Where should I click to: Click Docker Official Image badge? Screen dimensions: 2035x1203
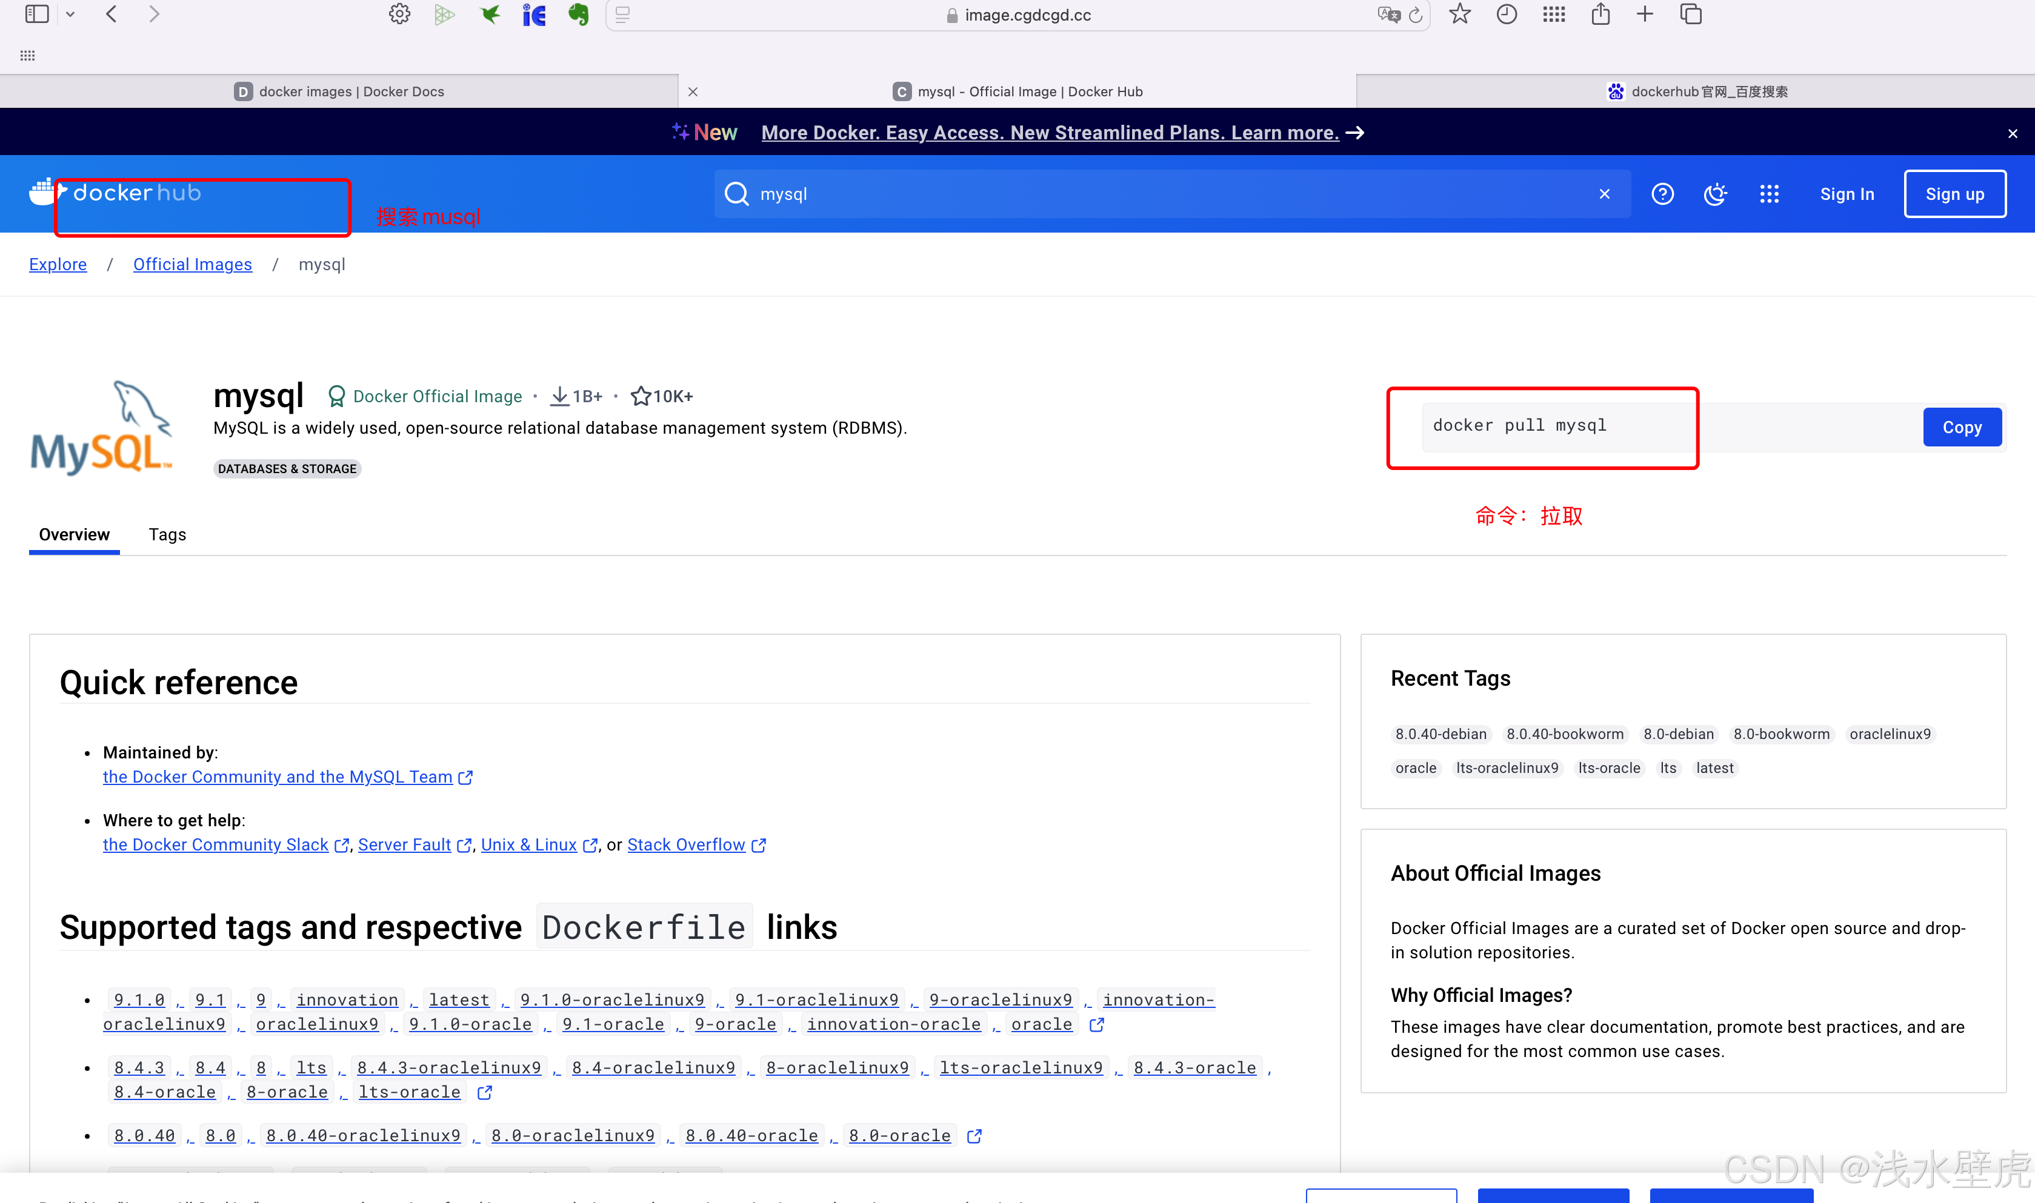pos(425,396)
